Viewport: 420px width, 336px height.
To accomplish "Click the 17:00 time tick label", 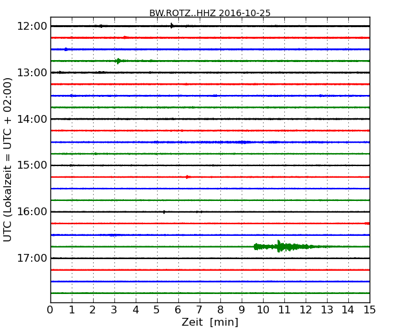I will [x=32, y=258].
